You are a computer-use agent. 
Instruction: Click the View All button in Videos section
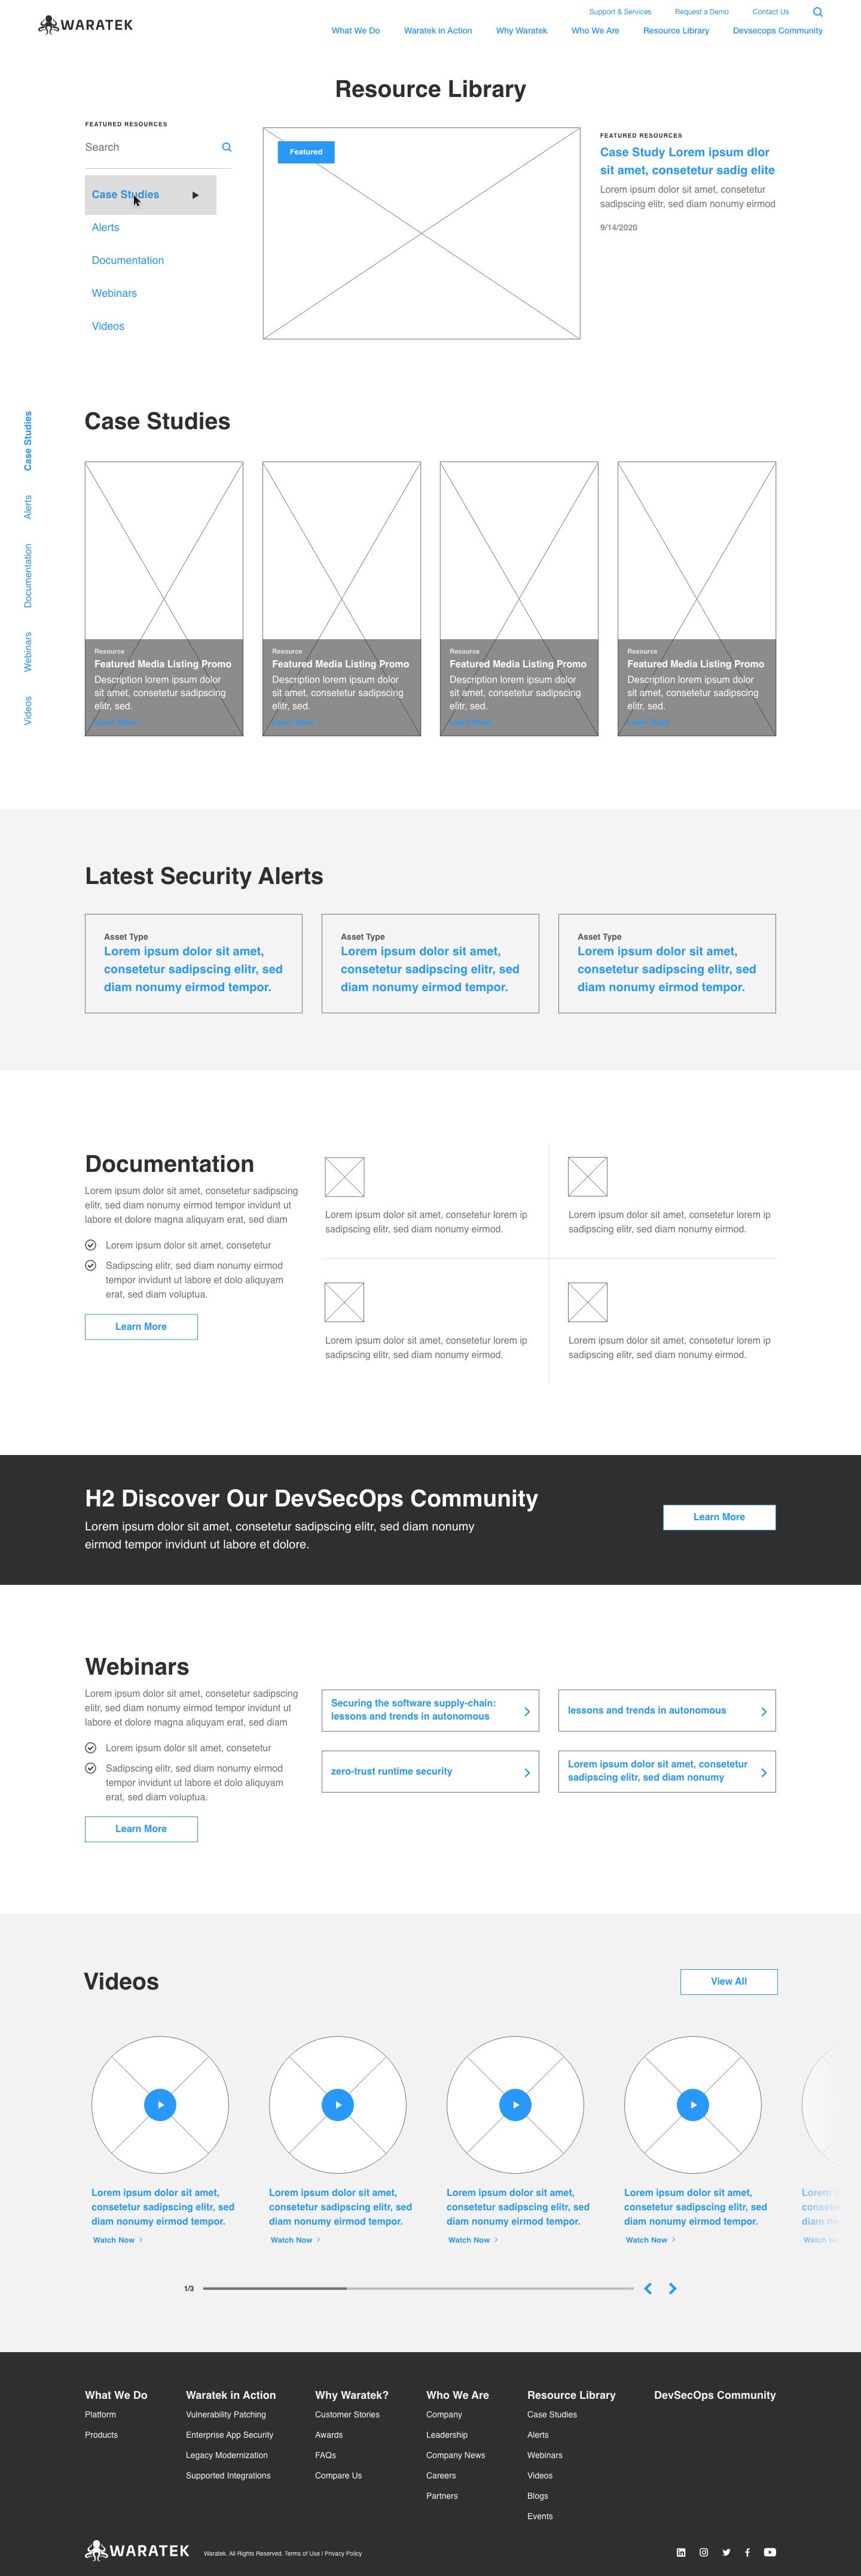pyautogui.click(x=728, y=1981)
